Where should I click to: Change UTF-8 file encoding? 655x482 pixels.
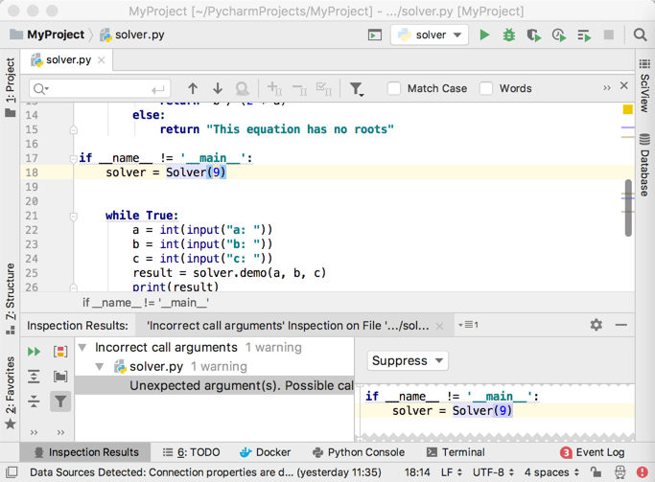tap(493, 472)
